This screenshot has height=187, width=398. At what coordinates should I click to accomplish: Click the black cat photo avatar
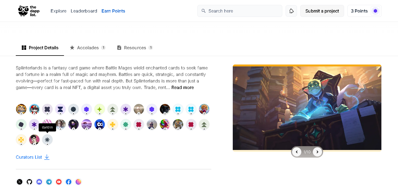pyautogui.click(x=165, y=109)
